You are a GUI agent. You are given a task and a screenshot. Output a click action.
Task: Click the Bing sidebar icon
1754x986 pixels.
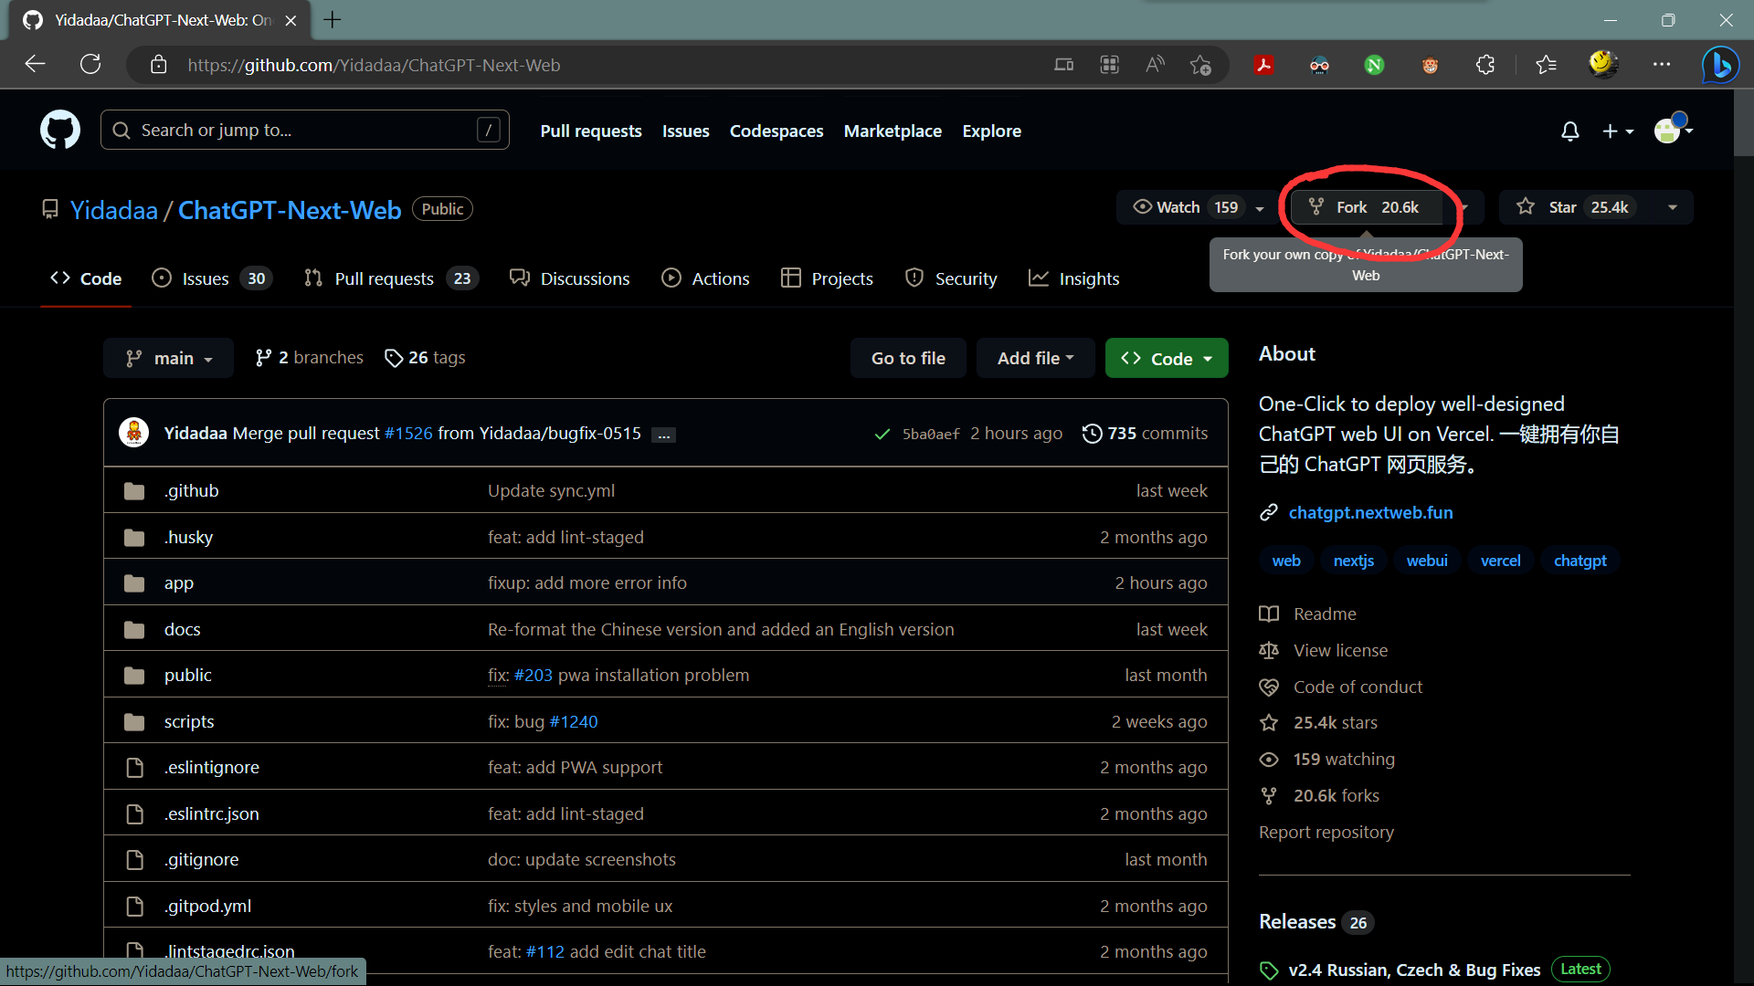[1720, 65]
